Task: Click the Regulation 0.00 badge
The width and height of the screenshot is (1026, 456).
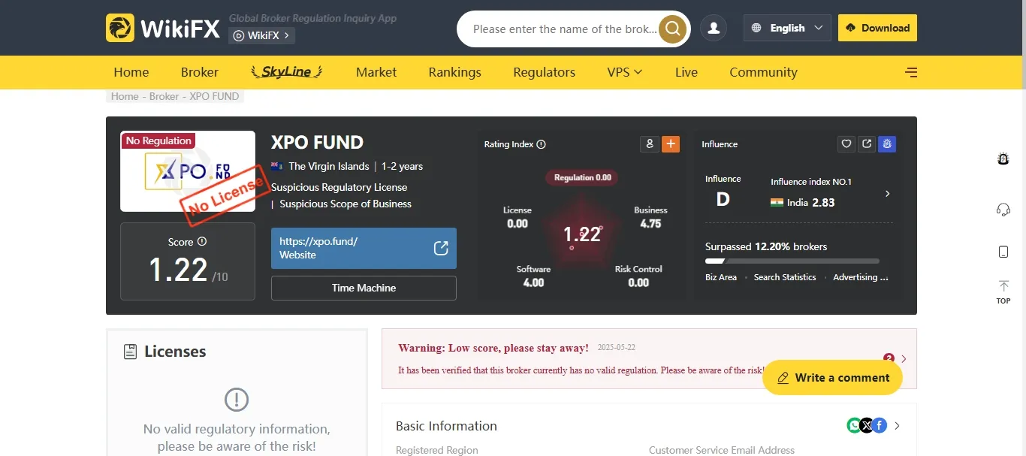Action: pyautogui.click(x=583, y=177)
